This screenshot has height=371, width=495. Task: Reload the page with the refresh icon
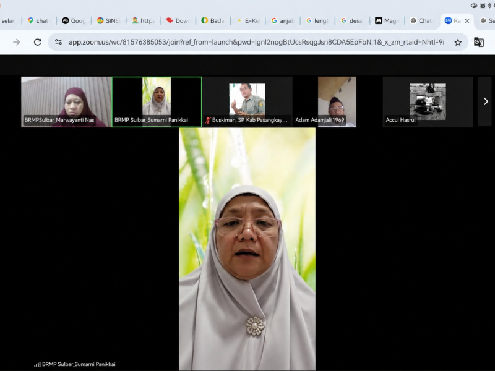click(x=38, y=42)
